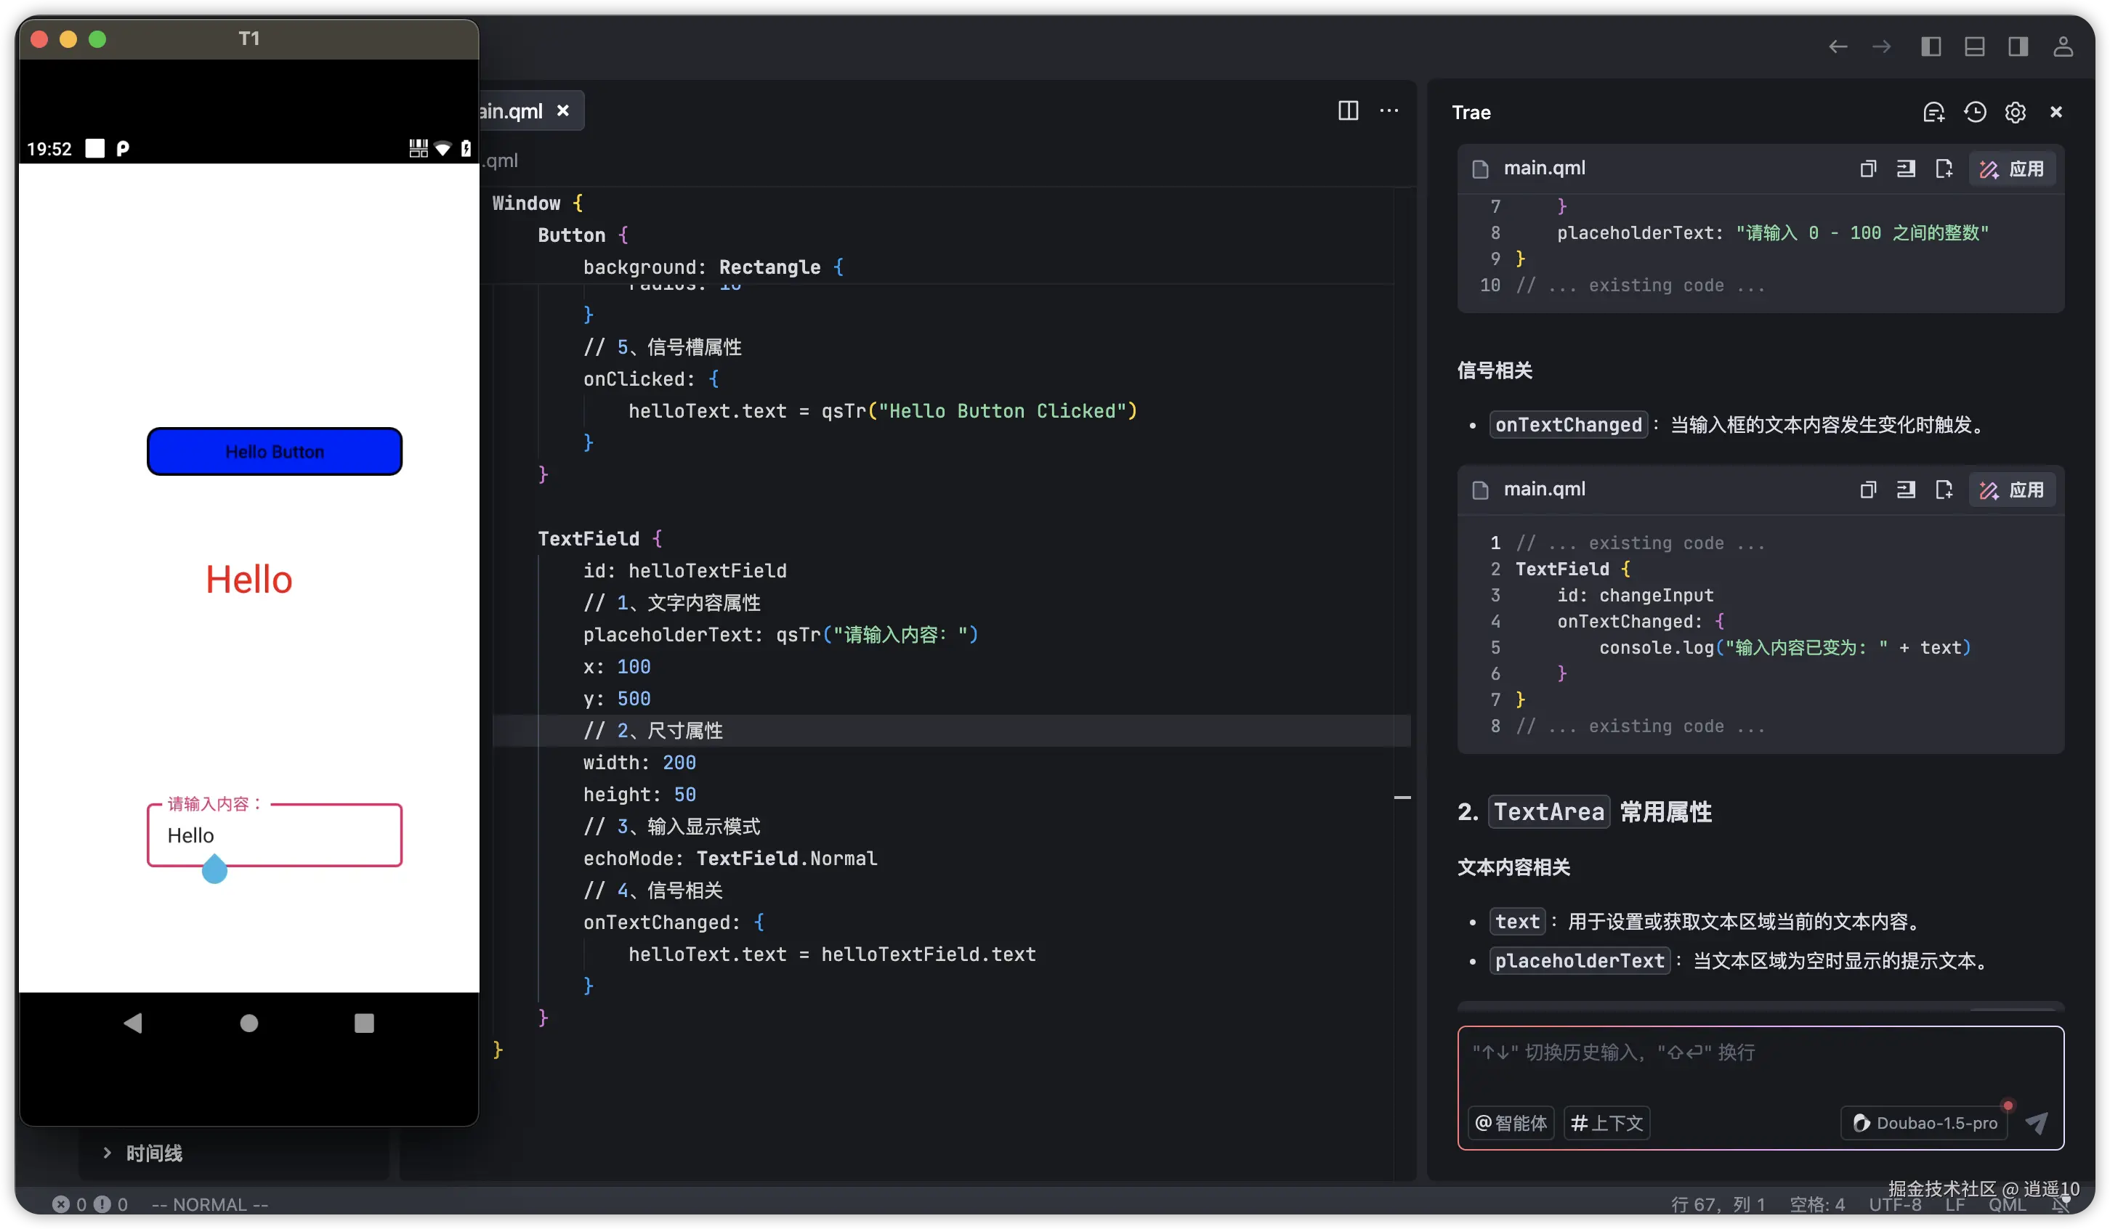Click the Hello Button in emulator

tap(274, 451)
